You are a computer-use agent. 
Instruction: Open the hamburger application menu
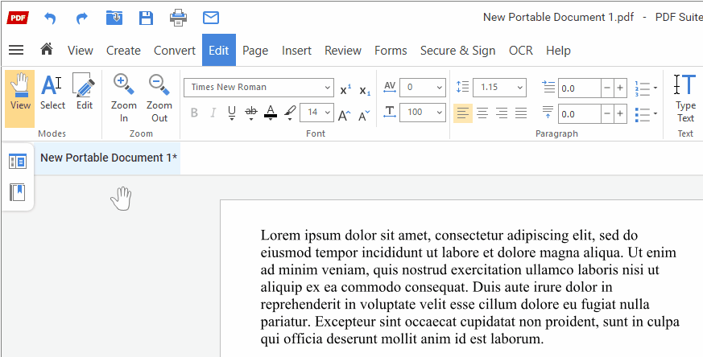16,50
